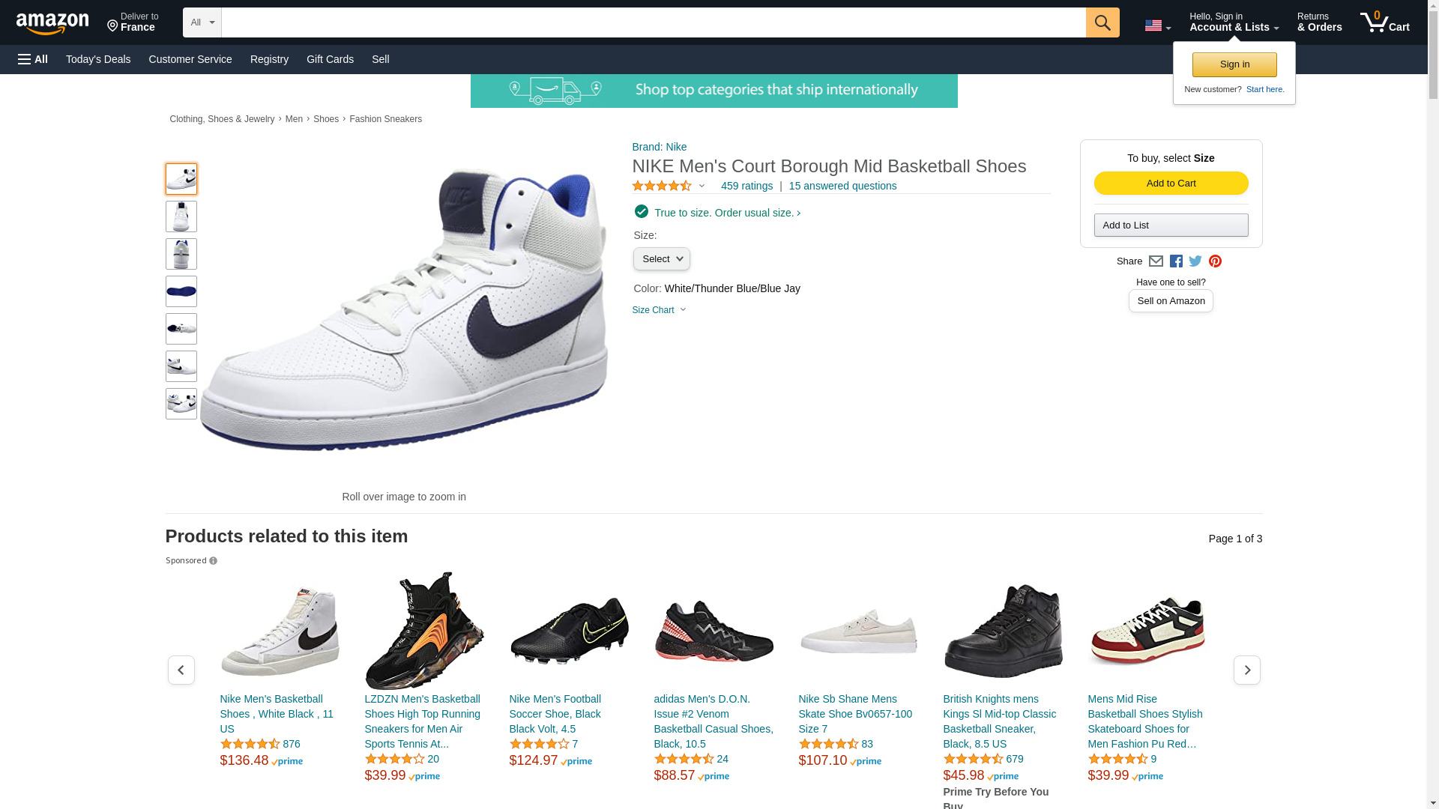Share on Facebook icon
Screen dimensions: 1439x809
pyautogui.click(x=1176, y=261)
